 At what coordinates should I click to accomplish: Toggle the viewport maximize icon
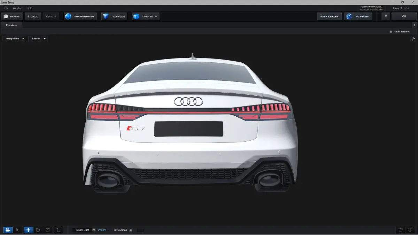coord(413,39)
